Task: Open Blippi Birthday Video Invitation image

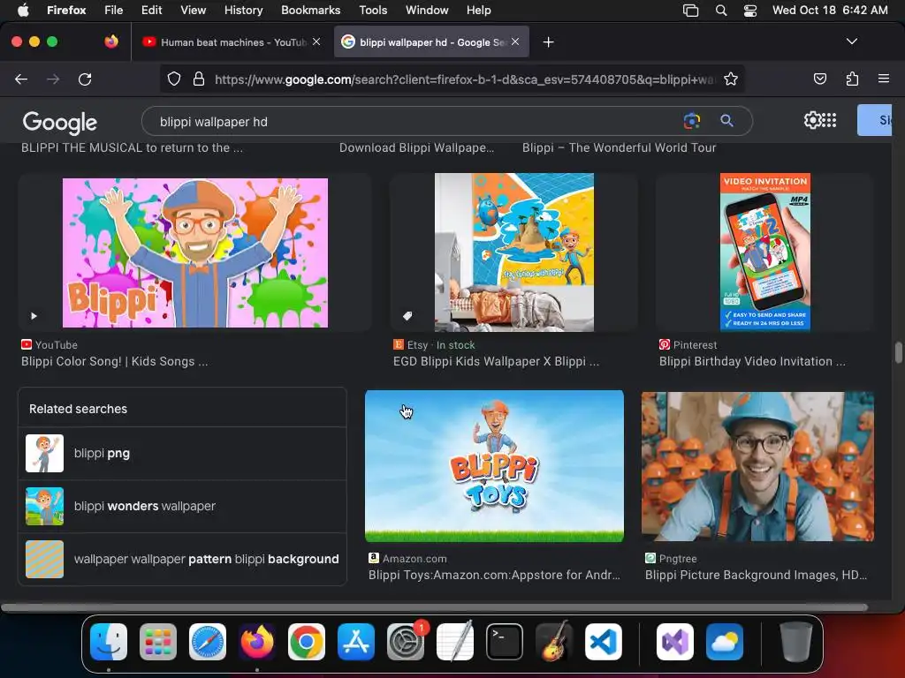Action: (764, 252)
